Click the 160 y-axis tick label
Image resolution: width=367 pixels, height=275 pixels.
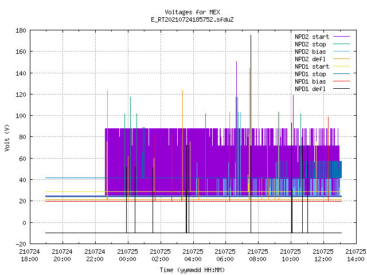coord(21,52)
